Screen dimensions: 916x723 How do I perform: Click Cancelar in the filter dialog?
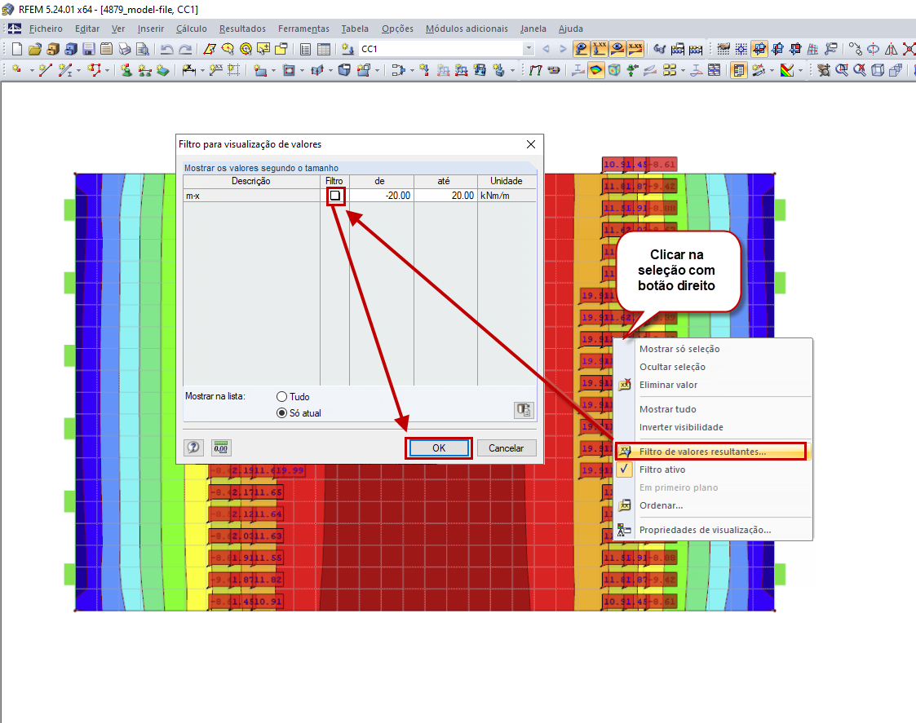[x=507, y=448]
